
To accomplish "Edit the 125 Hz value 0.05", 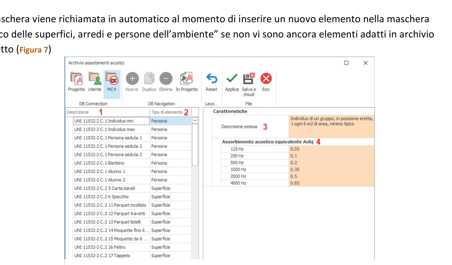I will (x=331, y=149).
